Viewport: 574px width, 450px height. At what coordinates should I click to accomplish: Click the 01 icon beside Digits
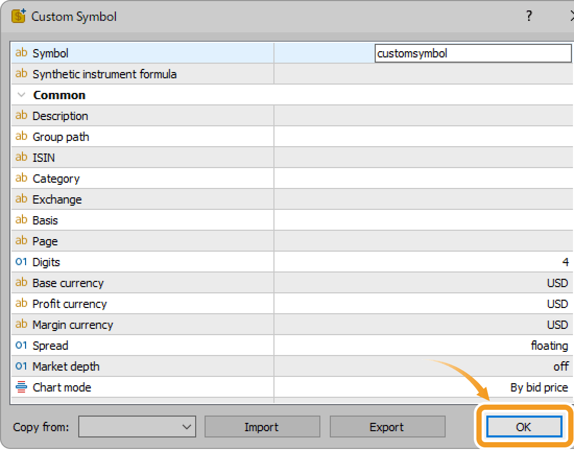coord(21,262)
